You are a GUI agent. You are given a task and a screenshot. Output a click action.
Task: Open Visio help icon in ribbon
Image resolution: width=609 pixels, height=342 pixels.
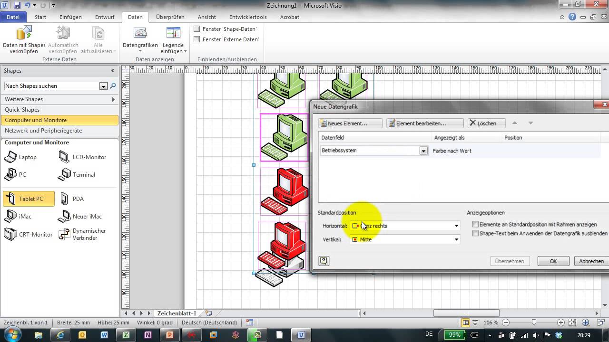point(572,17)
